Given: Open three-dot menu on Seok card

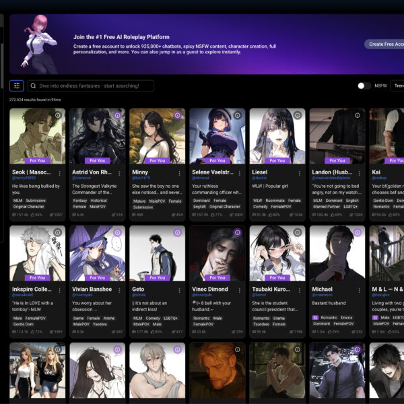Looking at the screenshot, I should [59, 174].
